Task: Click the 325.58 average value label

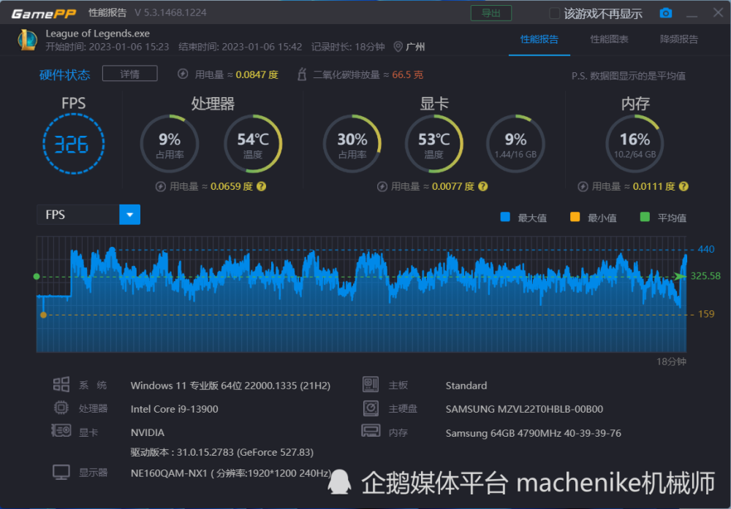Action: point(705,276)
